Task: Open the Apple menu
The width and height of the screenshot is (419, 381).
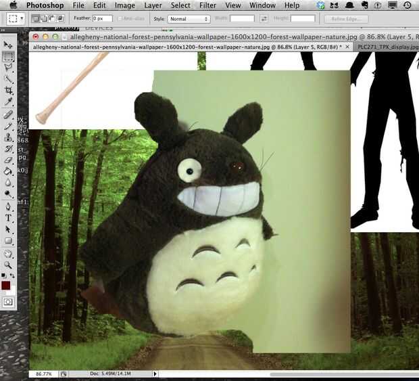Action: (x=13, y=5)
